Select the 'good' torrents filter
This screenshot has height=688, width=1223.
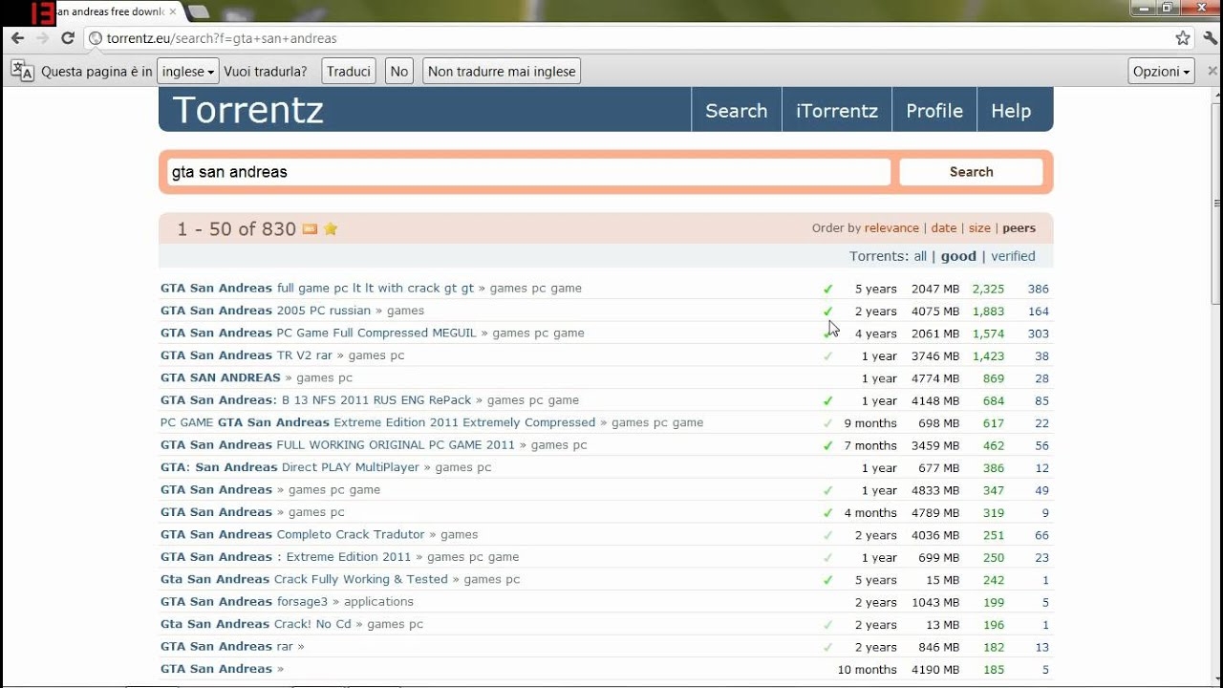958,256
